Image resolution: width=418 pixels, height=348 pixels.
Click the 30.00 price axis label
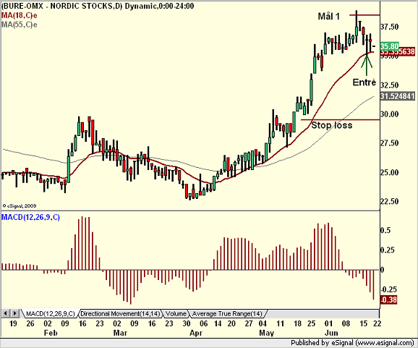click(x=390, y=114)
